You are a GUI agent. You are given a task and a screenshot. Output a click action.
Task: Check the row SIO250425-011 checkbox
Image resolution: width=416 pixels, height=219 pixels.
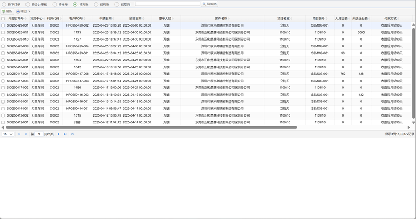point(3,32)
